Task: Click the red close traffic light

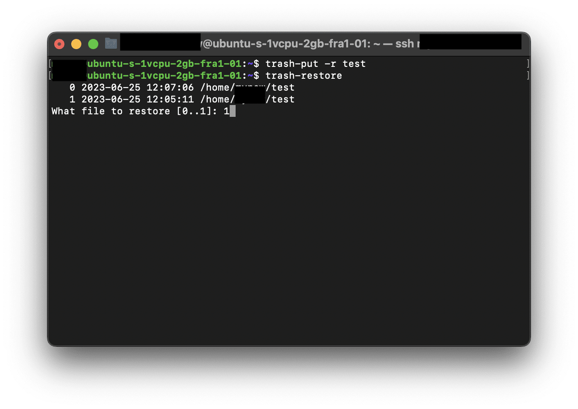Action: 59,43
